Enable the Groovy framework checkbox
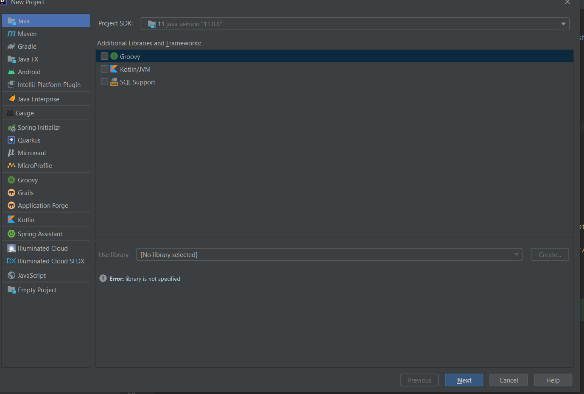Screen dimensions: 584x394 [104, 56]
